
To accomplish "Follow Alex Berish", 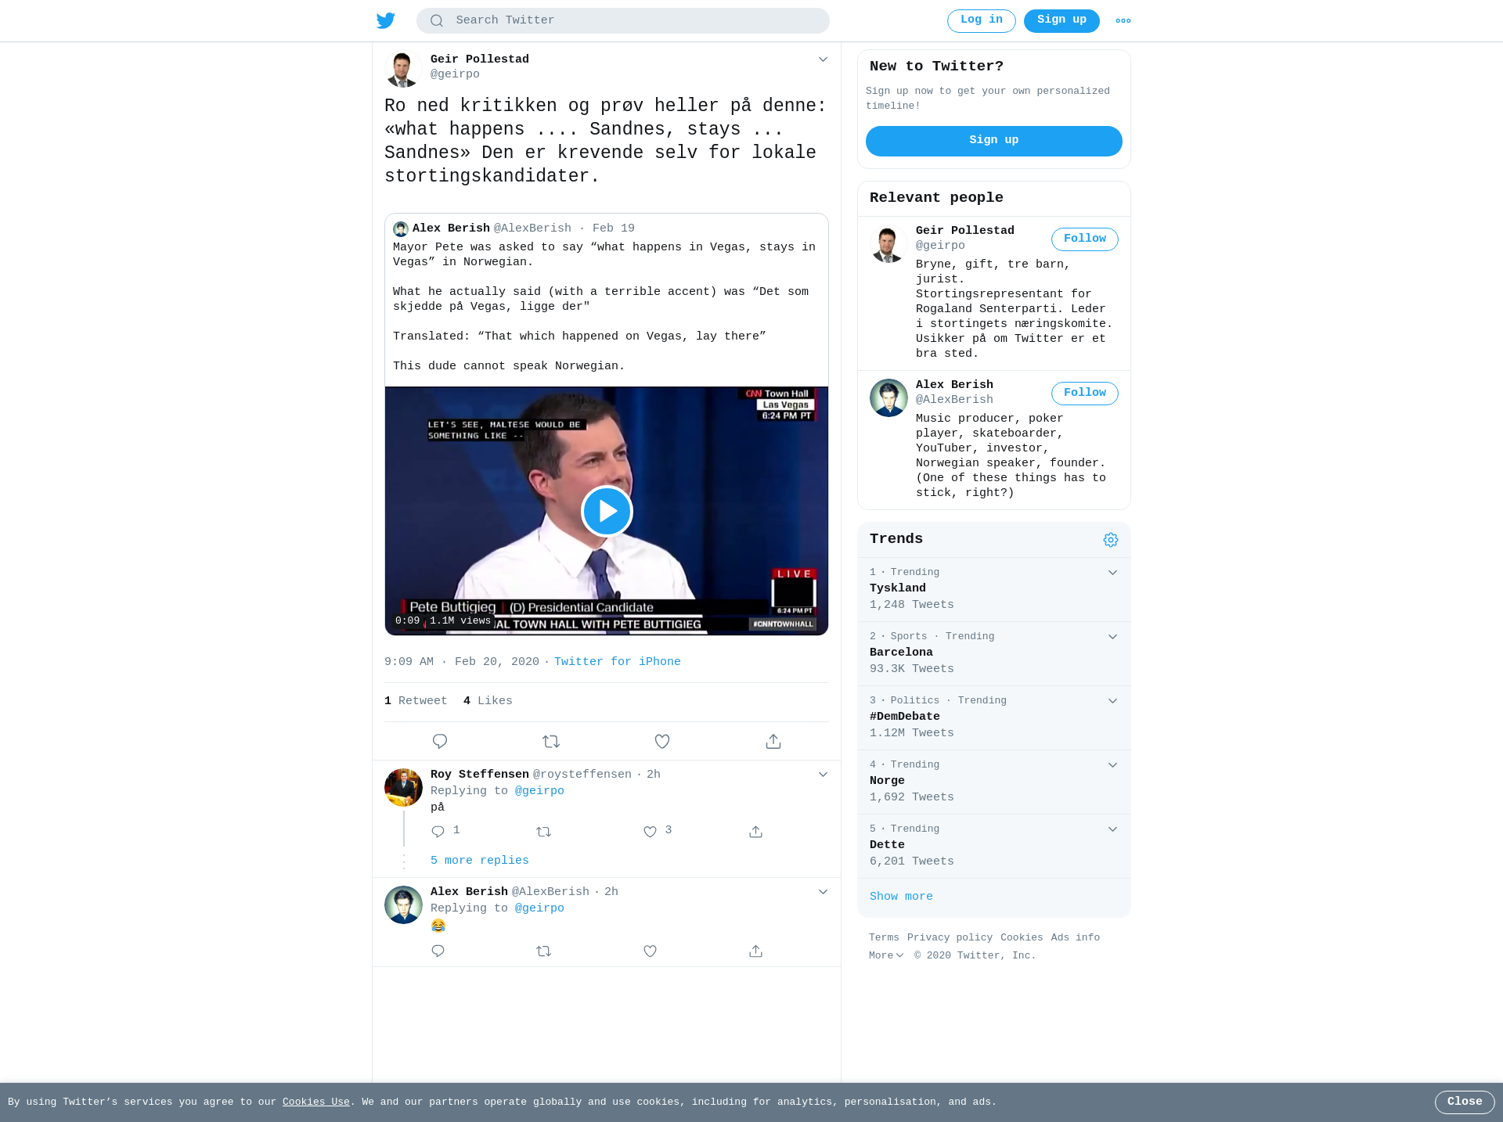I will (x=1084, y=394).
